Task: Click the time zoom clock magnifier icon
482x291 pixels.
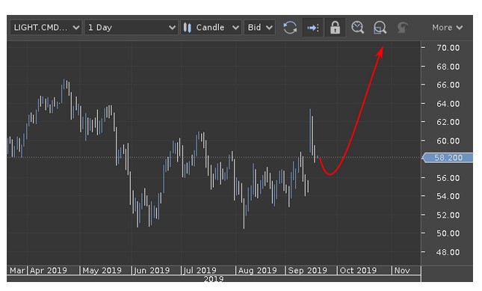Action: click(x=357, y=28)
